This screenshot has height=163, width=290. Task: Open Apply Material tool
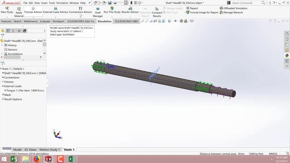[19, 12]
